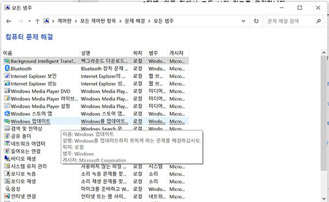Click the 시스템 유지 관리 icon

7,166
